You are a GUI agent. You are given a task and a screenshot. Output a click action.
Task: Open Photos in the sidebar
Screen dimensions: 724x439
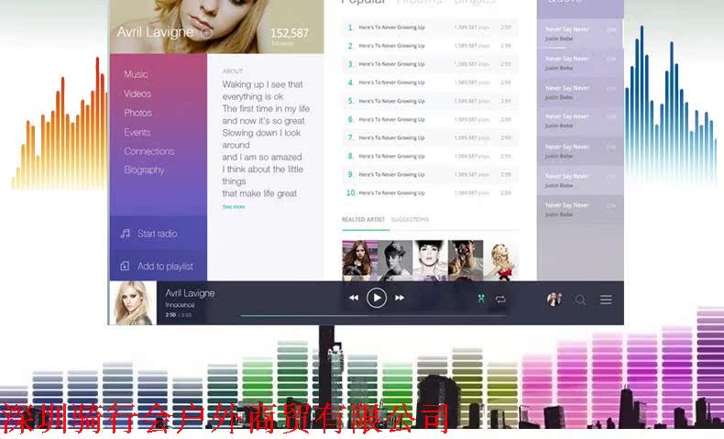[x=137, y=113]
